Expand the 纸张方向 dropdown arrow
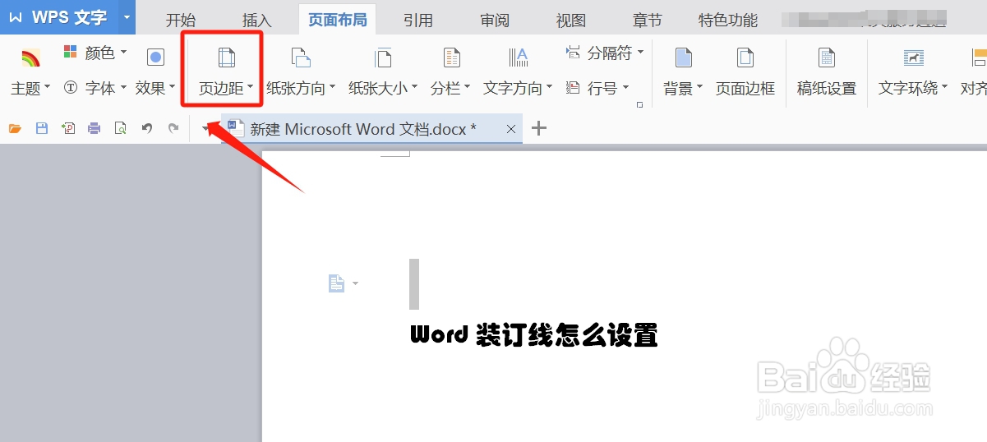Viewport: 987px width, 442px height. 333,87
